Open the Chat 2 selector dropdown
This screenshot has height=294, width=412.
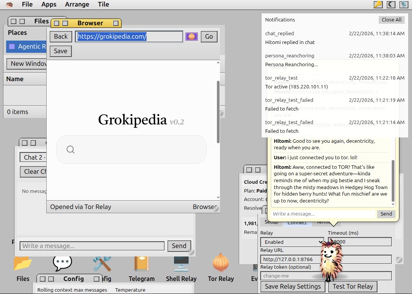tap(33, 157)
